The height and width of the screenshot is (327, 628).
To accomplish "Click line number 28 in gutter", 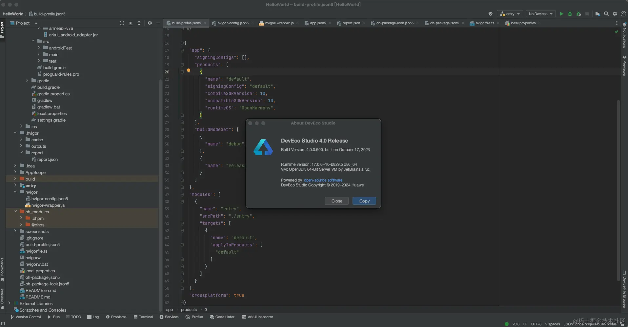I will coord(167,129).
